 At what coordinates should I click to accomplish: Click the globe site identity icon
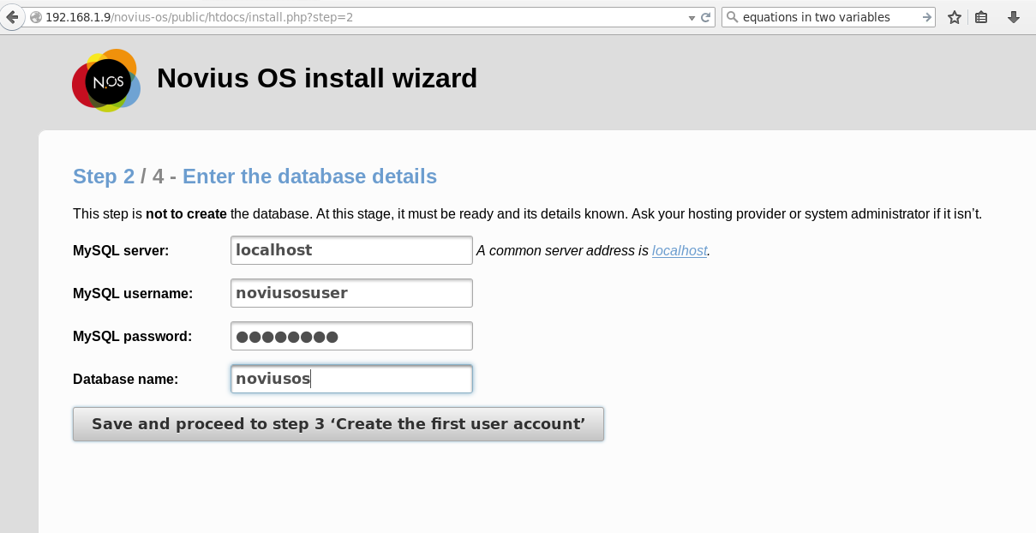35,17
